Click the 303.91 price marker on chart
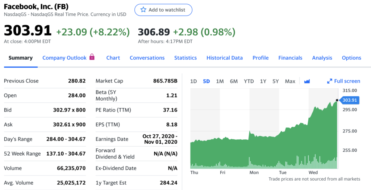Image resolution: width=371 pixels, height=190 pixels. pyautogui.click(x=350, y=100)
